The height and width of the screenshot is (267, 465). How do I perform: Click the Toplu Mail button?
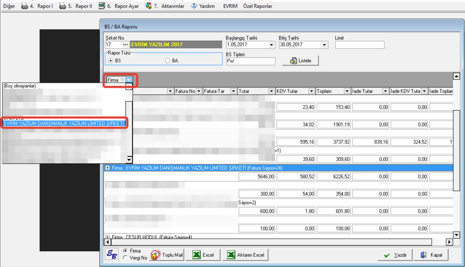pos(167,255)
